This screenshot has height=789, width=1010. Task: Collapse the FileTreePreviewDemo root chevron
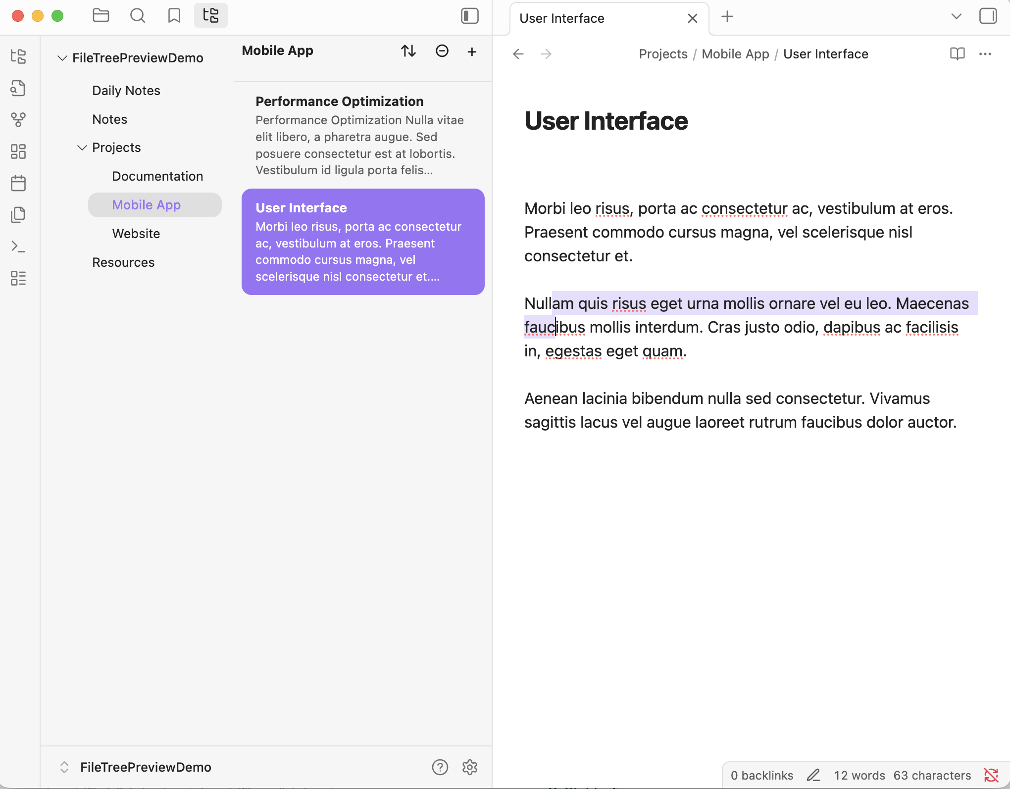coord(62,58)
